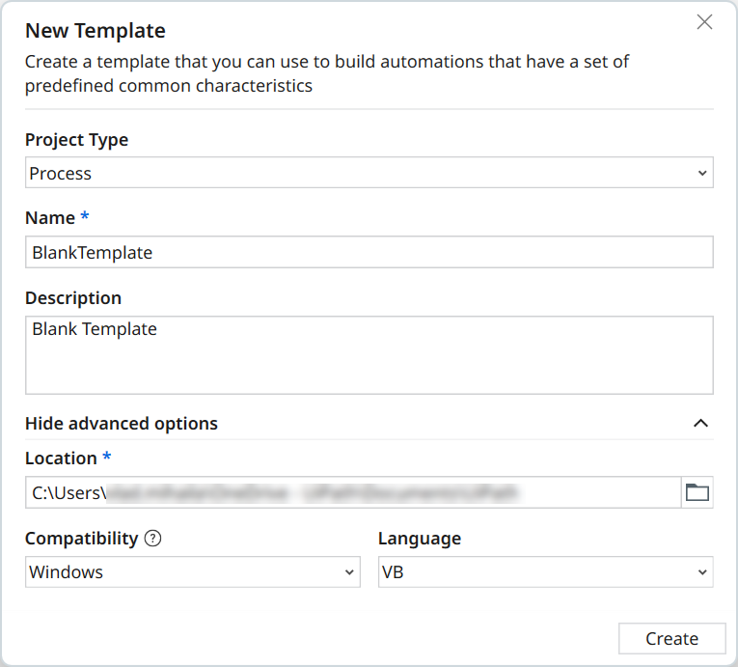Click inside the Description text area
Image resolution: width=738 pixels, height=667 pixels.
click(369, 355)
